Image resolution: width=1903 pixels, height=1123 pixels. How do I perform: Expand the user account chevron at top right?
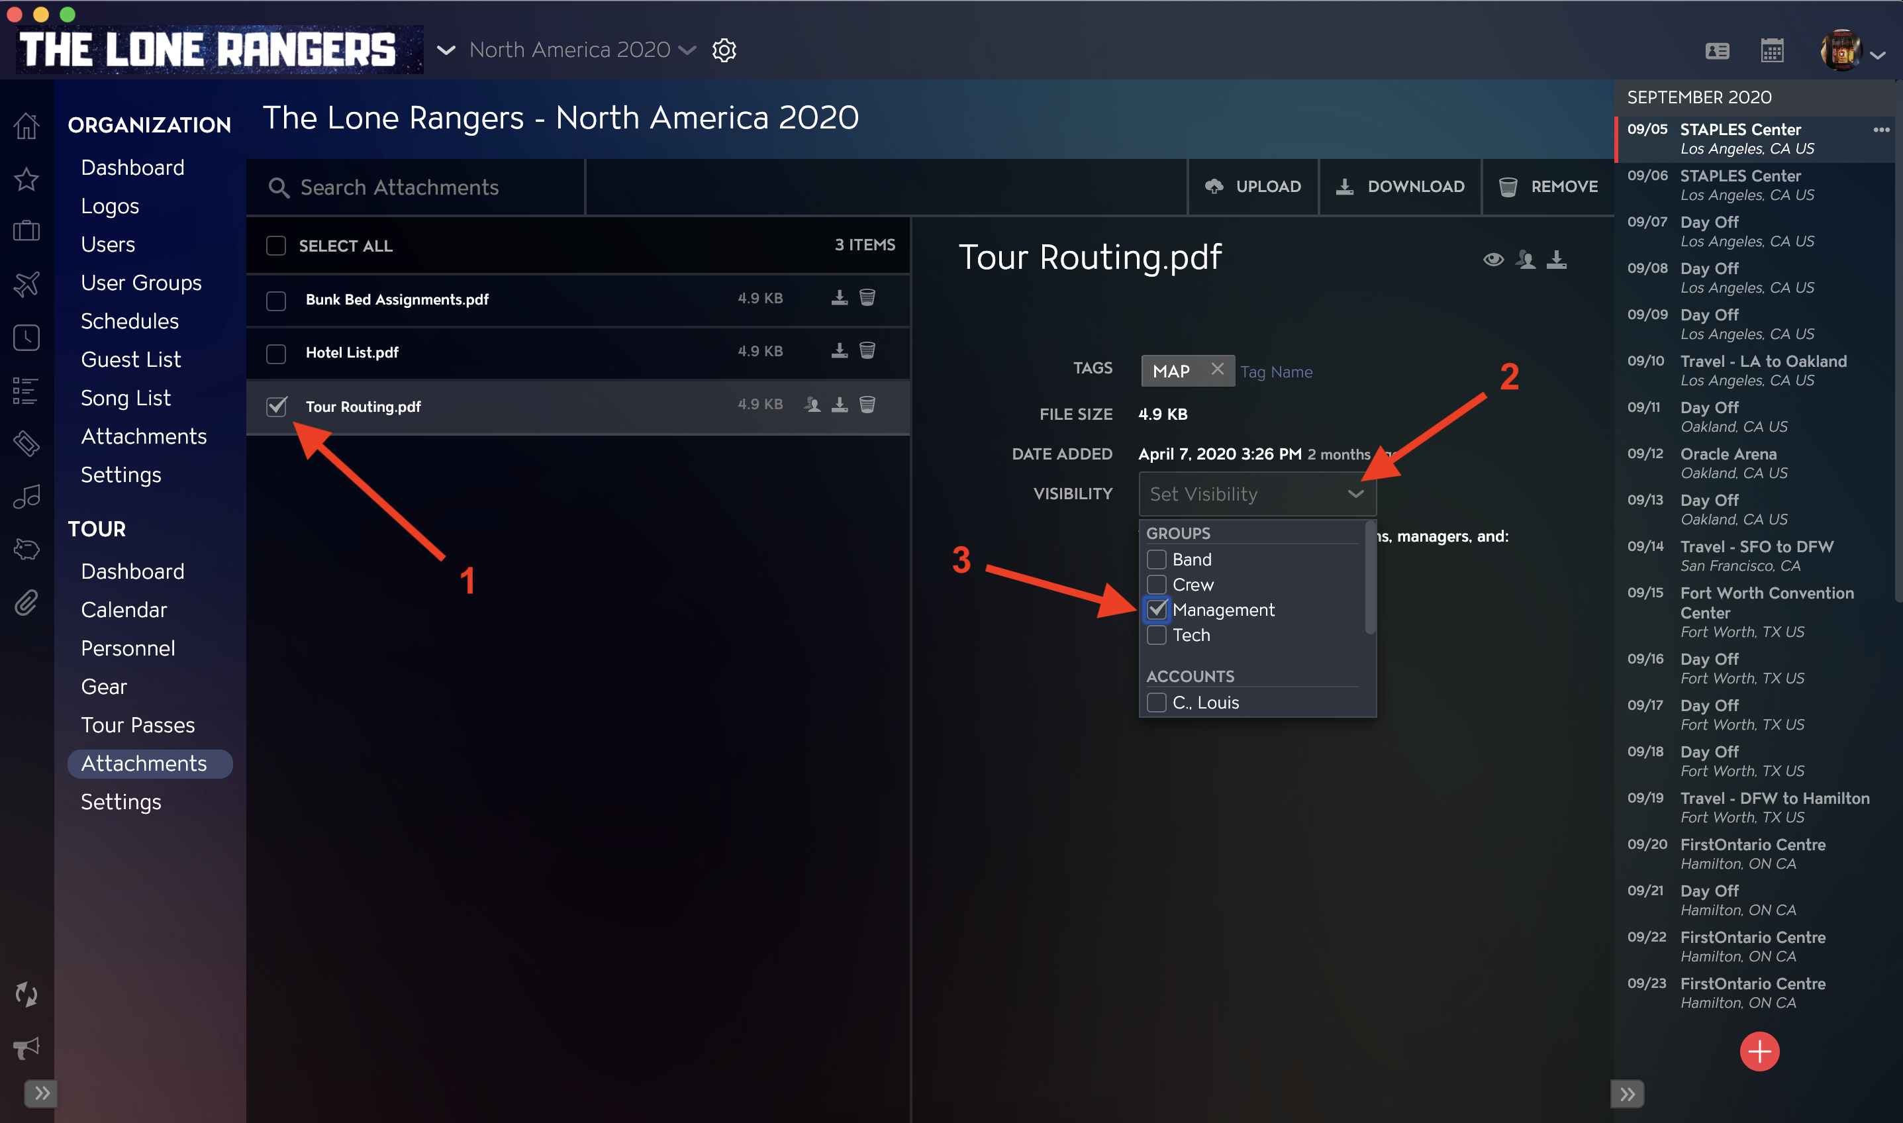coord(1878,55)
